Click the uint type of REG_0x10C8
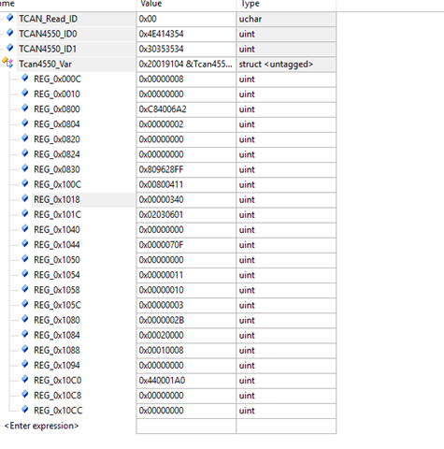 (x=247, y=396)
